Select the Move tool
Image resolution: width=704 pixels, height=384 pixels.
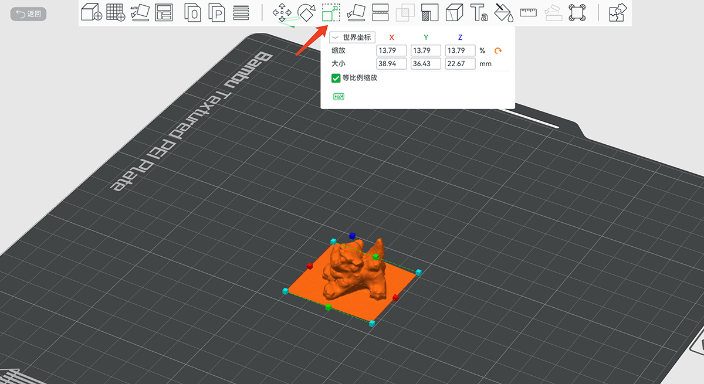(283, 13)
